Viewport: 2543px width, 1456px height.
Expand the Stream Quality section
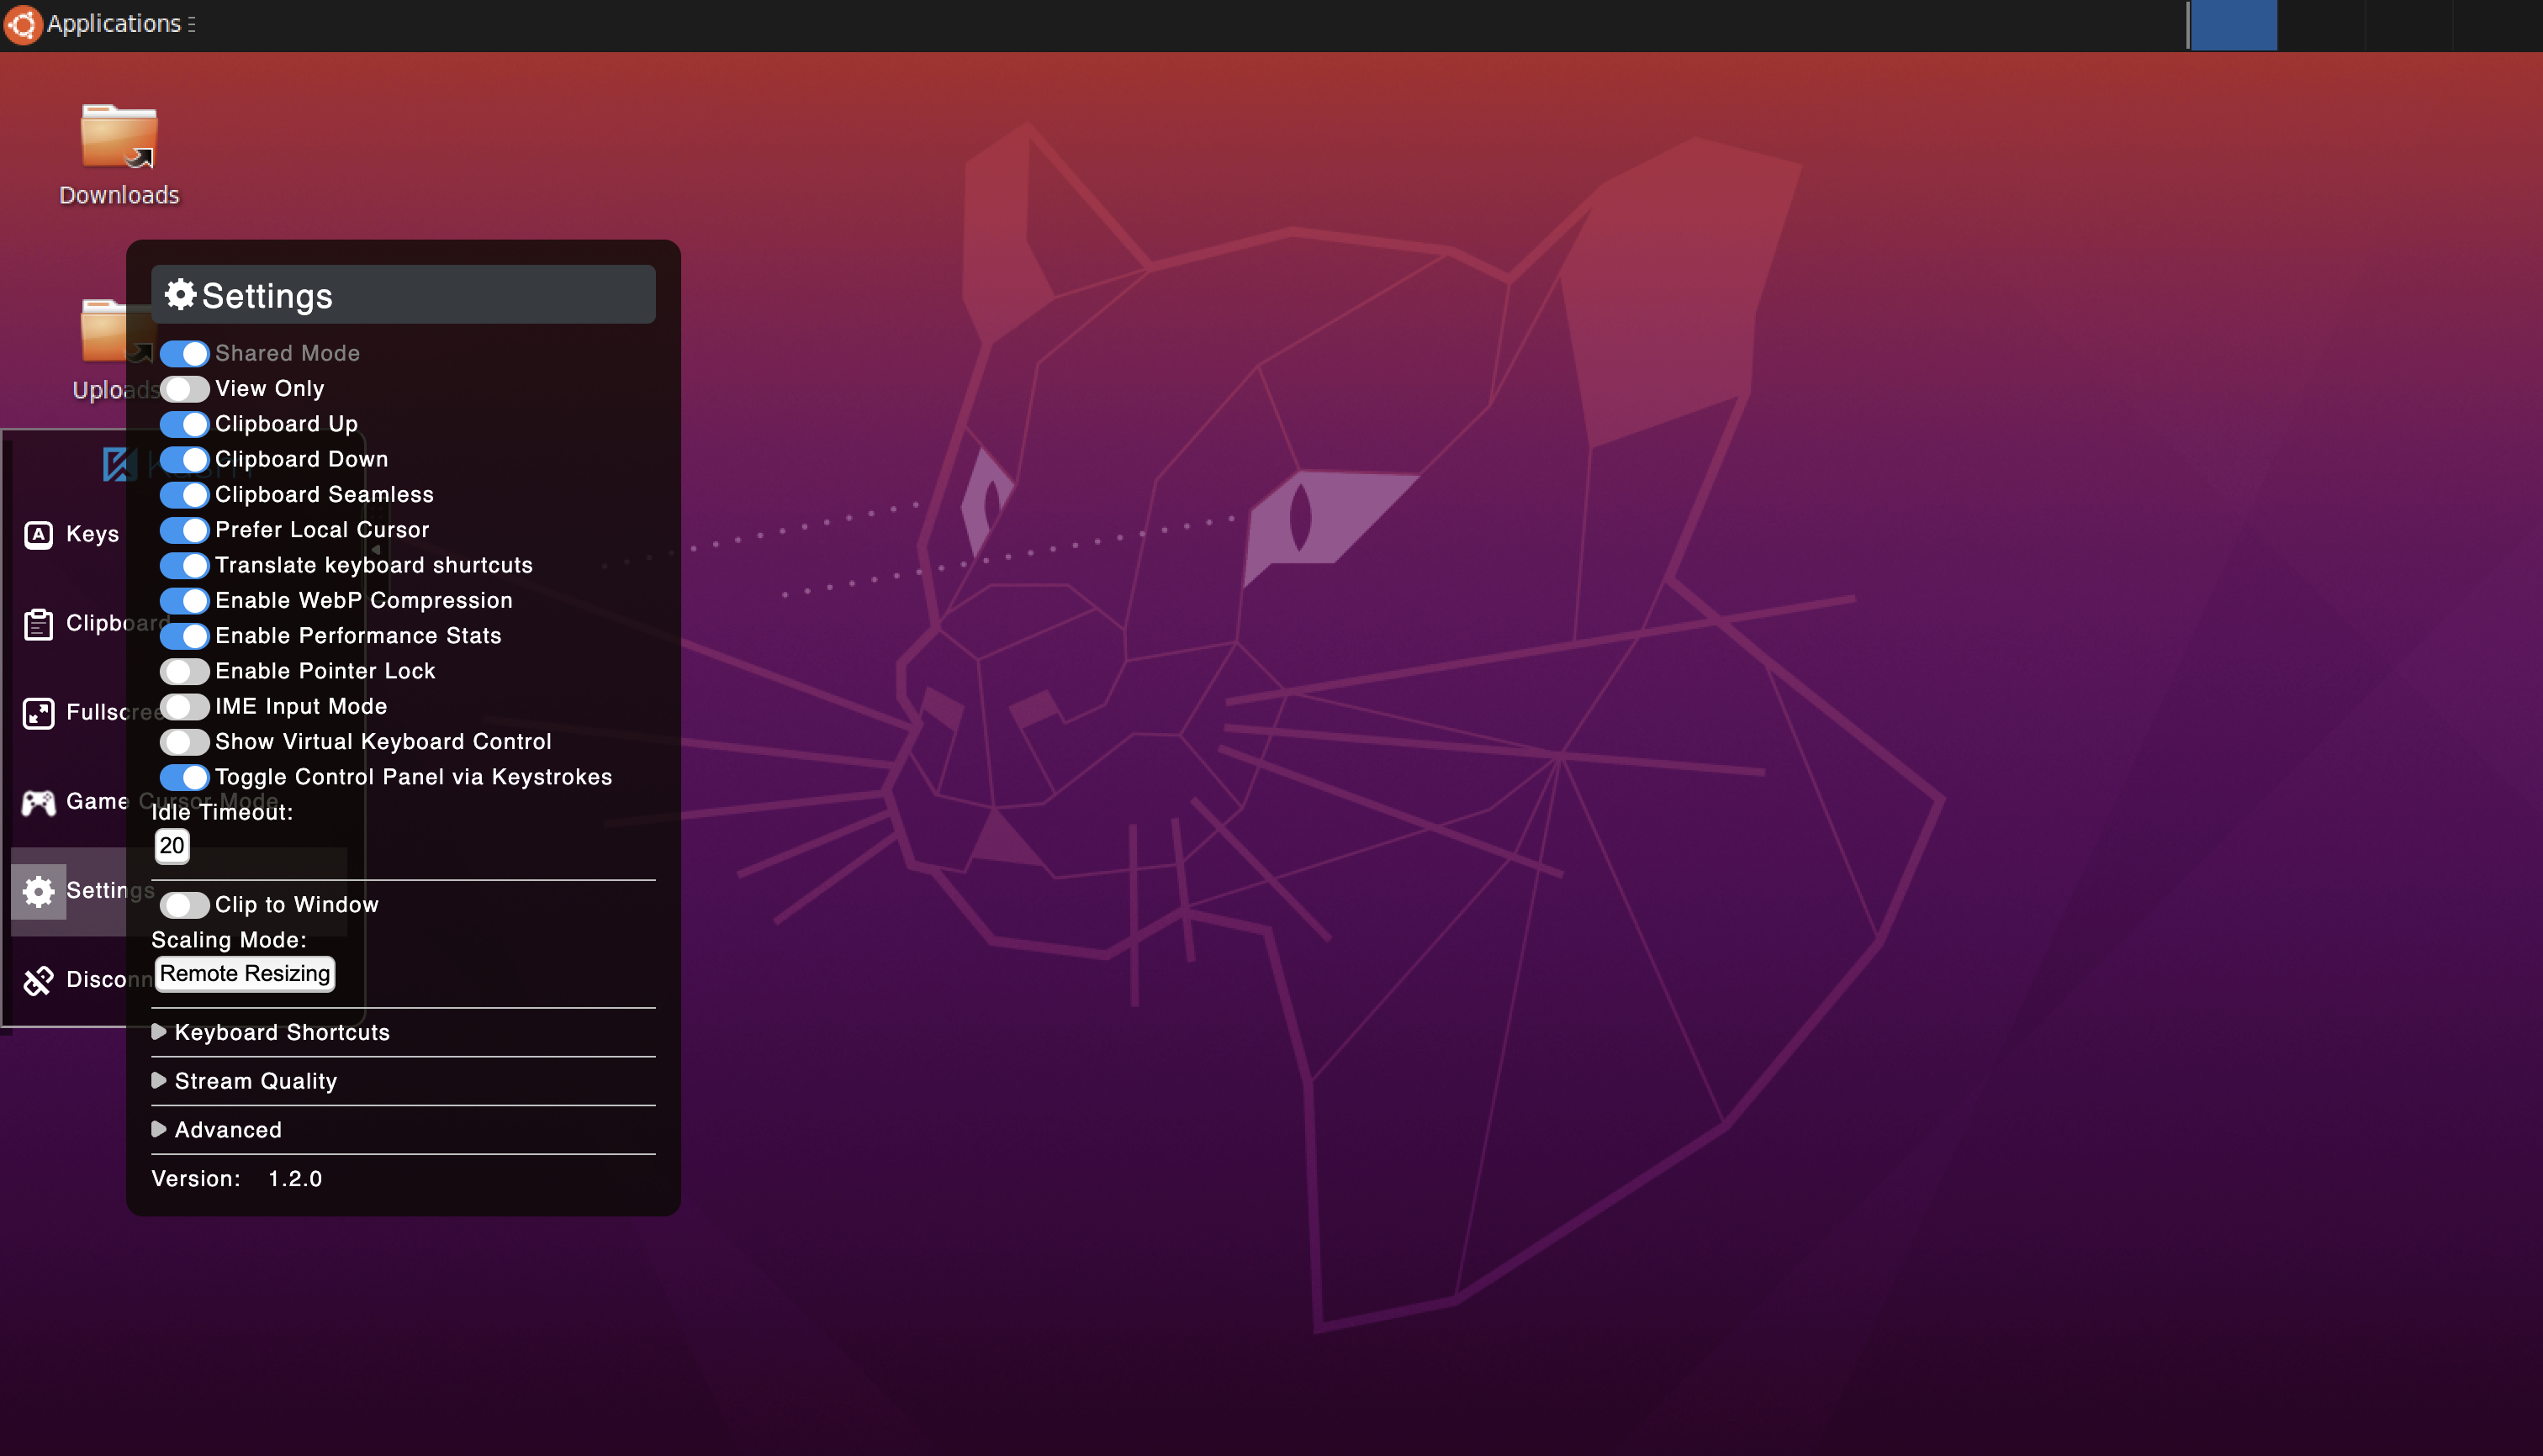pyautogui.click(x=255, y=1081)
